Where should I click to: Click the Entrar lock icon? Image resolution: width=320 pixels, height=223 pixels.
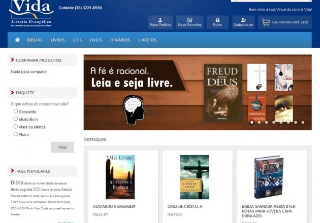pos(217,20)
